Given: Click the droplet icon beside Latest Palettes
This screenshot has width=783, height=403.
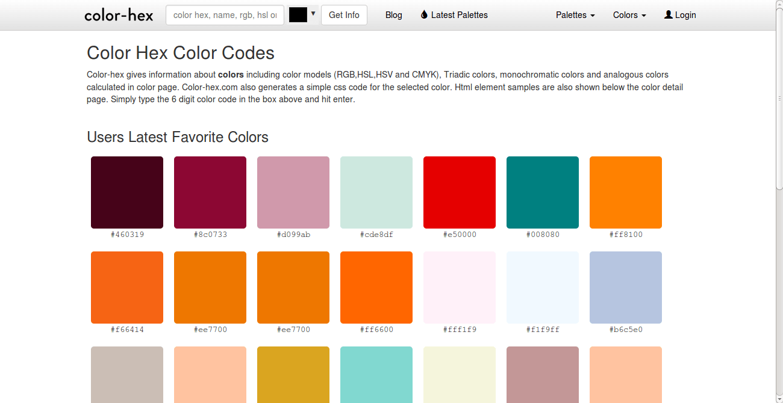Looking at the screenshot, I should [x=424, y=15].
